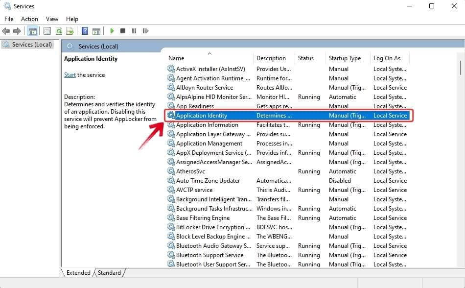The height and width of the screenshot is (288, 465).
Task: Click the Start the service link
Action: 69,74
